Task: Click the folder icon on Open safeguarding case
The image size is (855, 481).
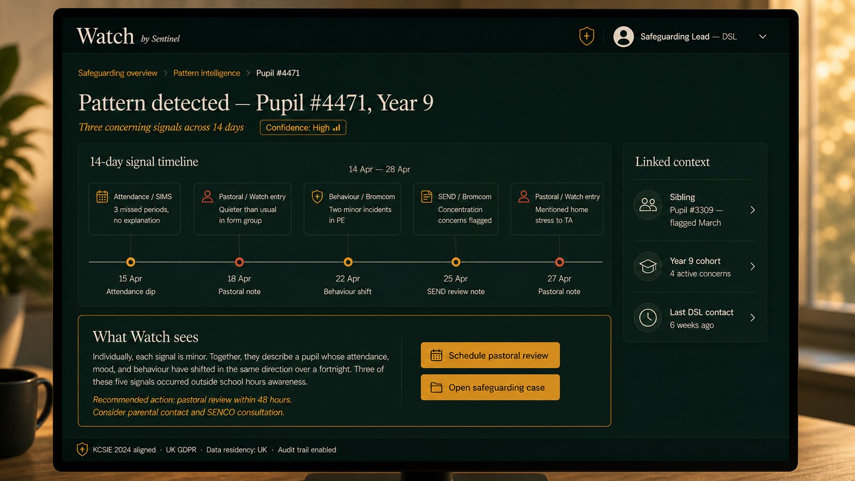Action: [436, 387]
